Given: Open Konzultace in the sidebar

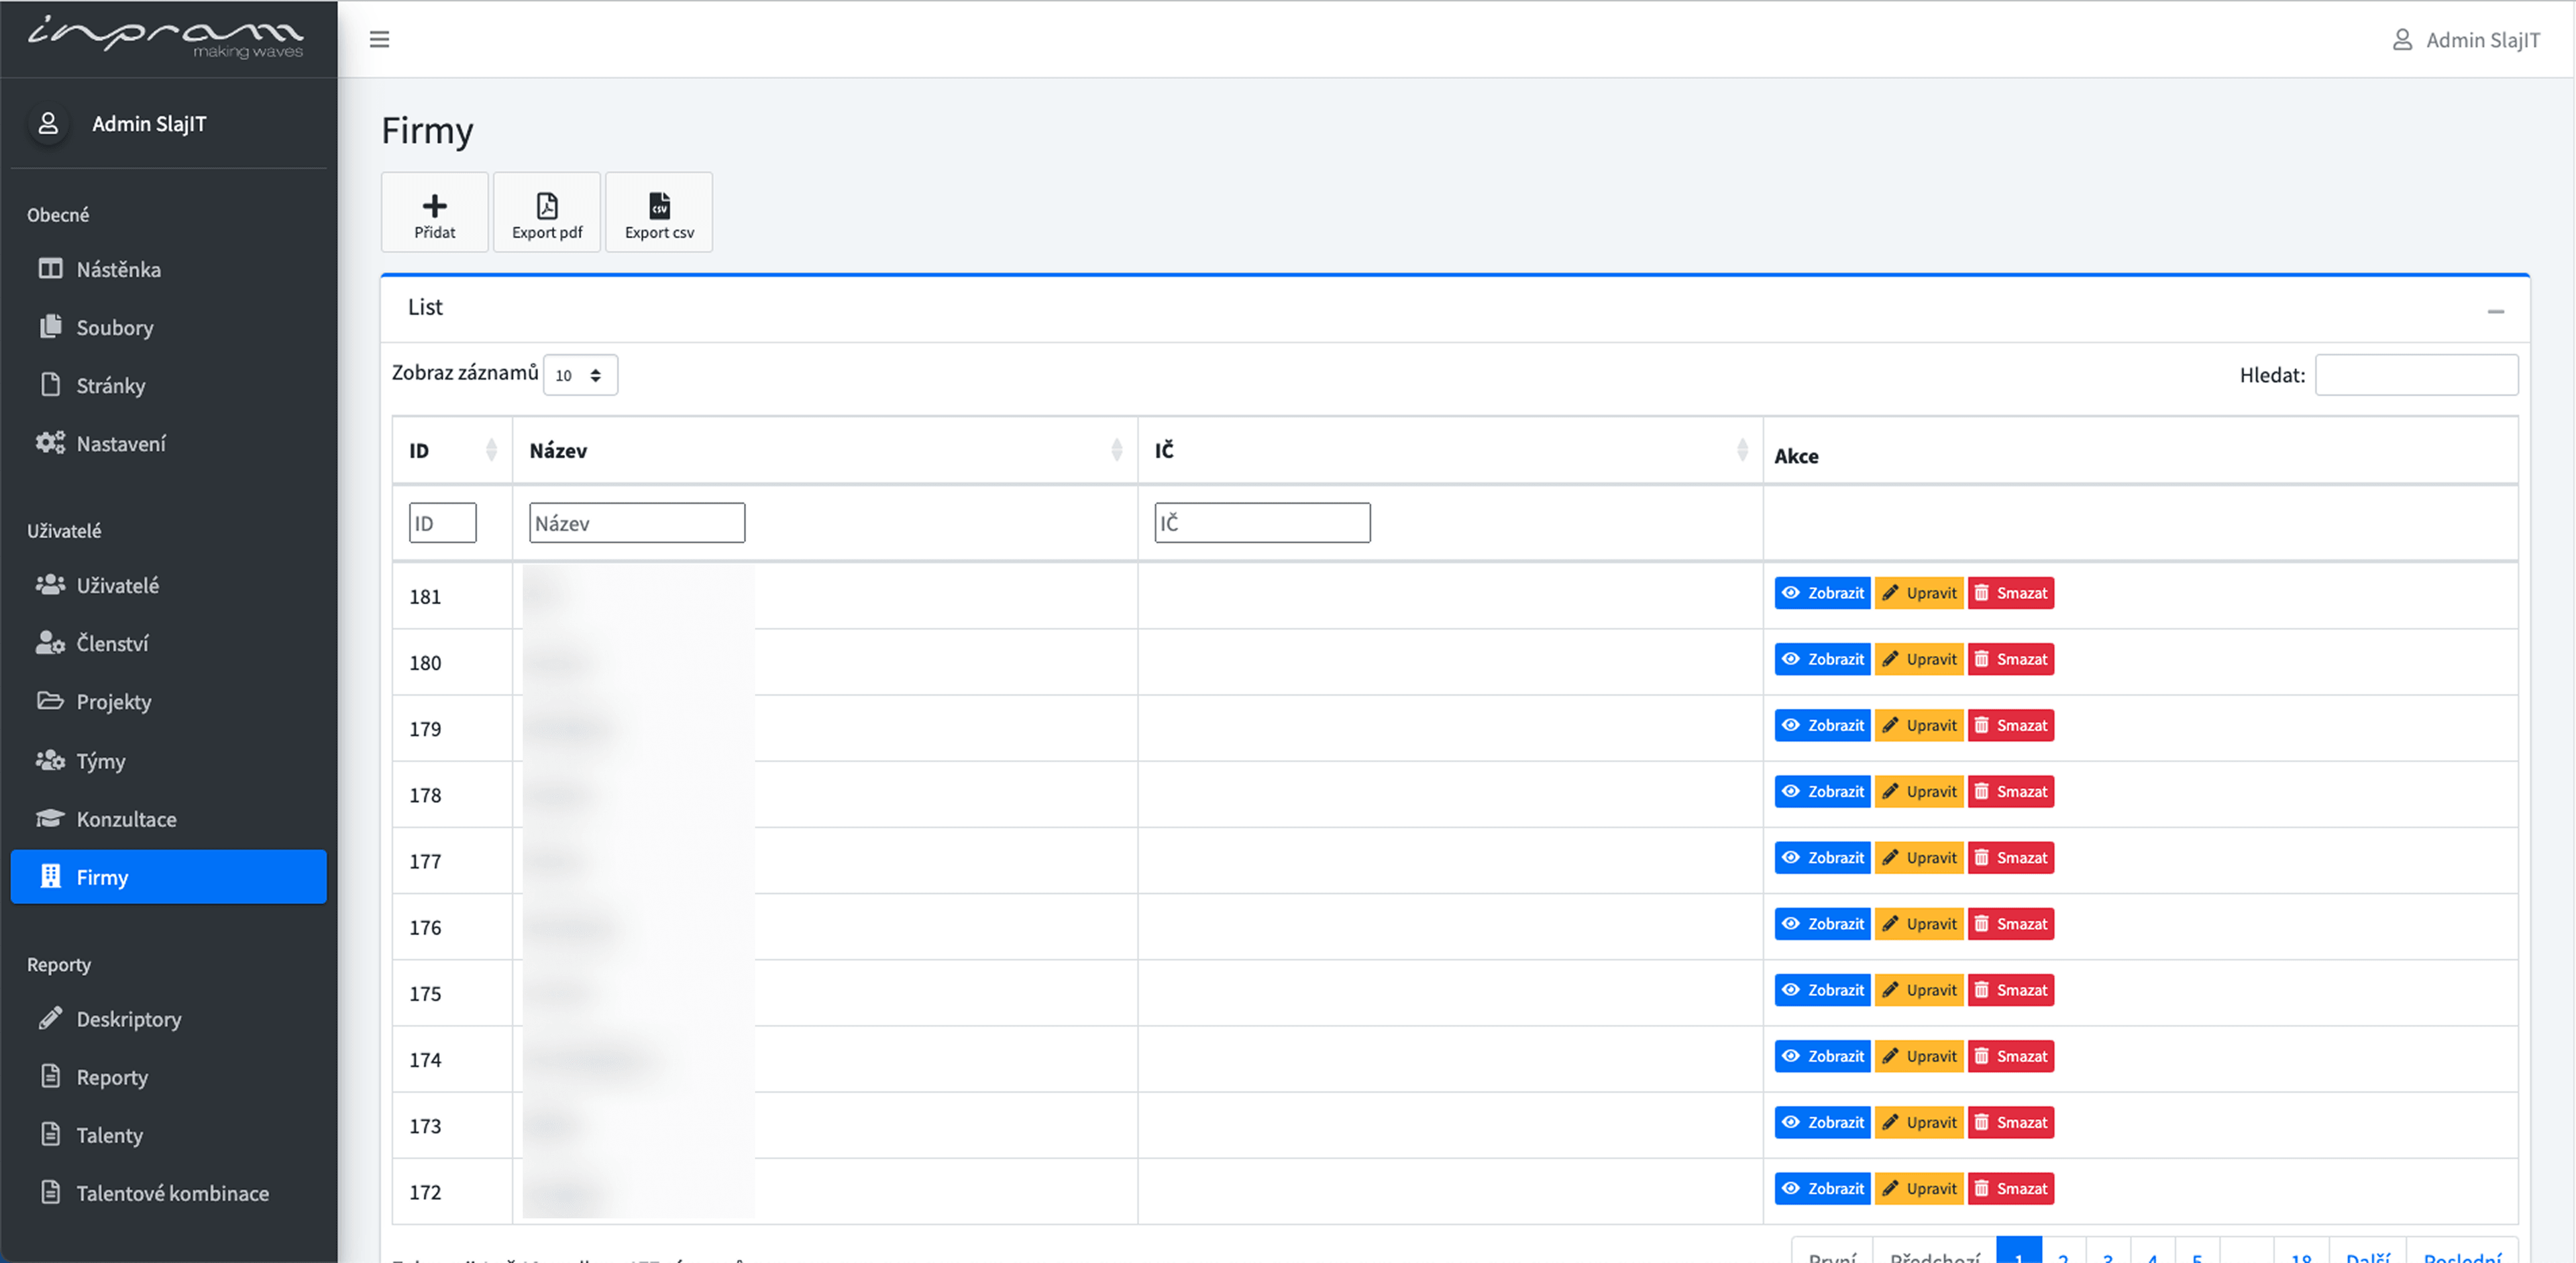Looking at the screenshot, I should [x=126, y=819].
